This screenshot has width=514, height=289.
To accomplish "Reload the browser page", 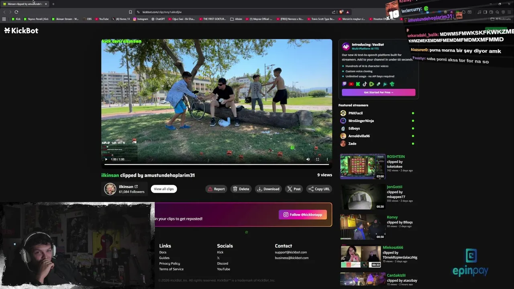I will pos(16,12).
